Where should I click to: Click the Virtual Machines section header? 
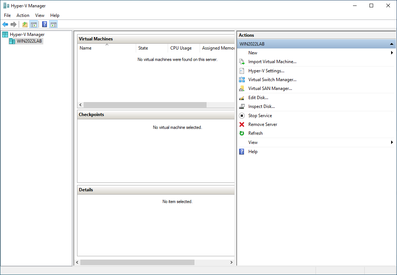pos(156,39)
